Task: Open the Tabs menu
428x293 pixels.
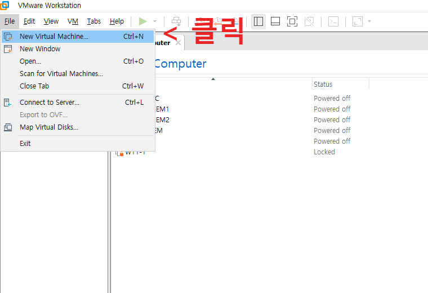Action: pyautogui.click(x=94, y=21)
